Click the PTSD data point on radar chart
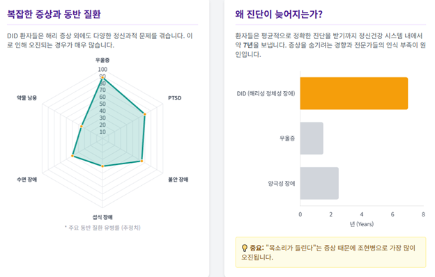The height and width of the screenshot is (277, 435). (x=144, y=114)
